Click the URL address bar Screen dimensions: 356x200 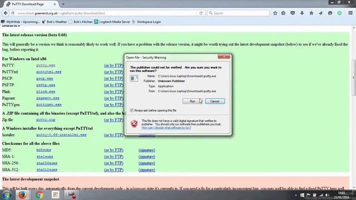click(107, 13)
